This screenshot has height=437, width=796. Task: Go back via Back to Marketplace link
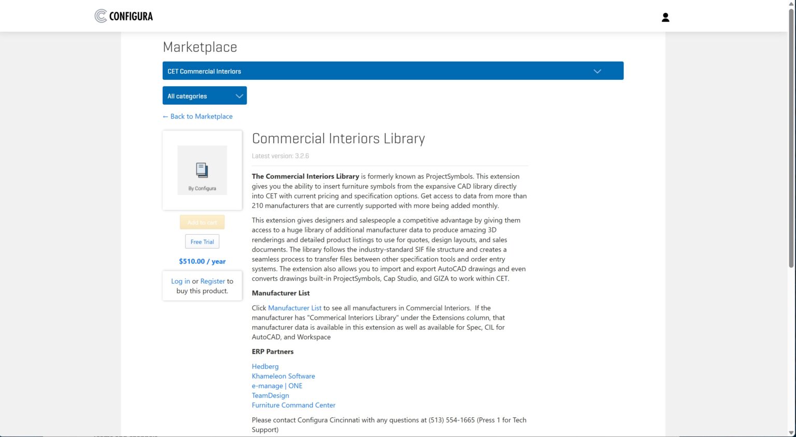(x=197, y=117)
